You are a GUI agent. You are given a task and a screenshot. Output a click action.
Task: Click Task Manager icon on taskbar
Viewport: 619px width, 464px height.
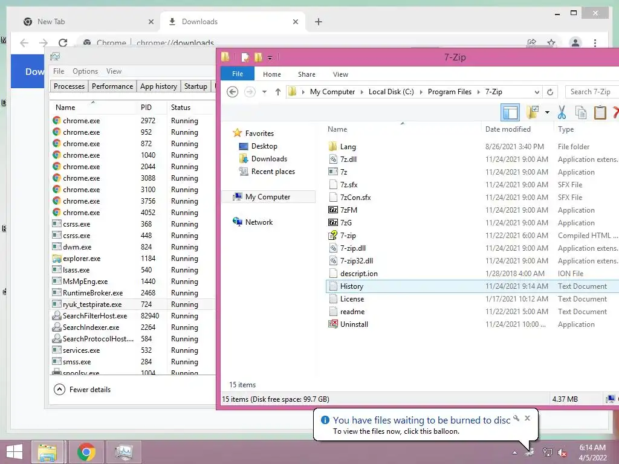click(x=124, y=452)
